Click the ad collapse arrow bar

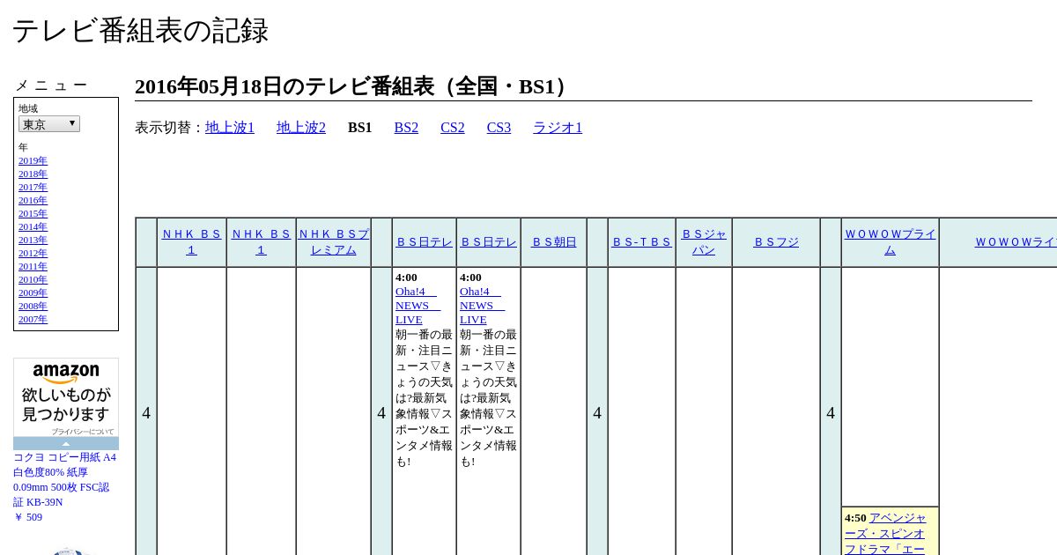66,443
